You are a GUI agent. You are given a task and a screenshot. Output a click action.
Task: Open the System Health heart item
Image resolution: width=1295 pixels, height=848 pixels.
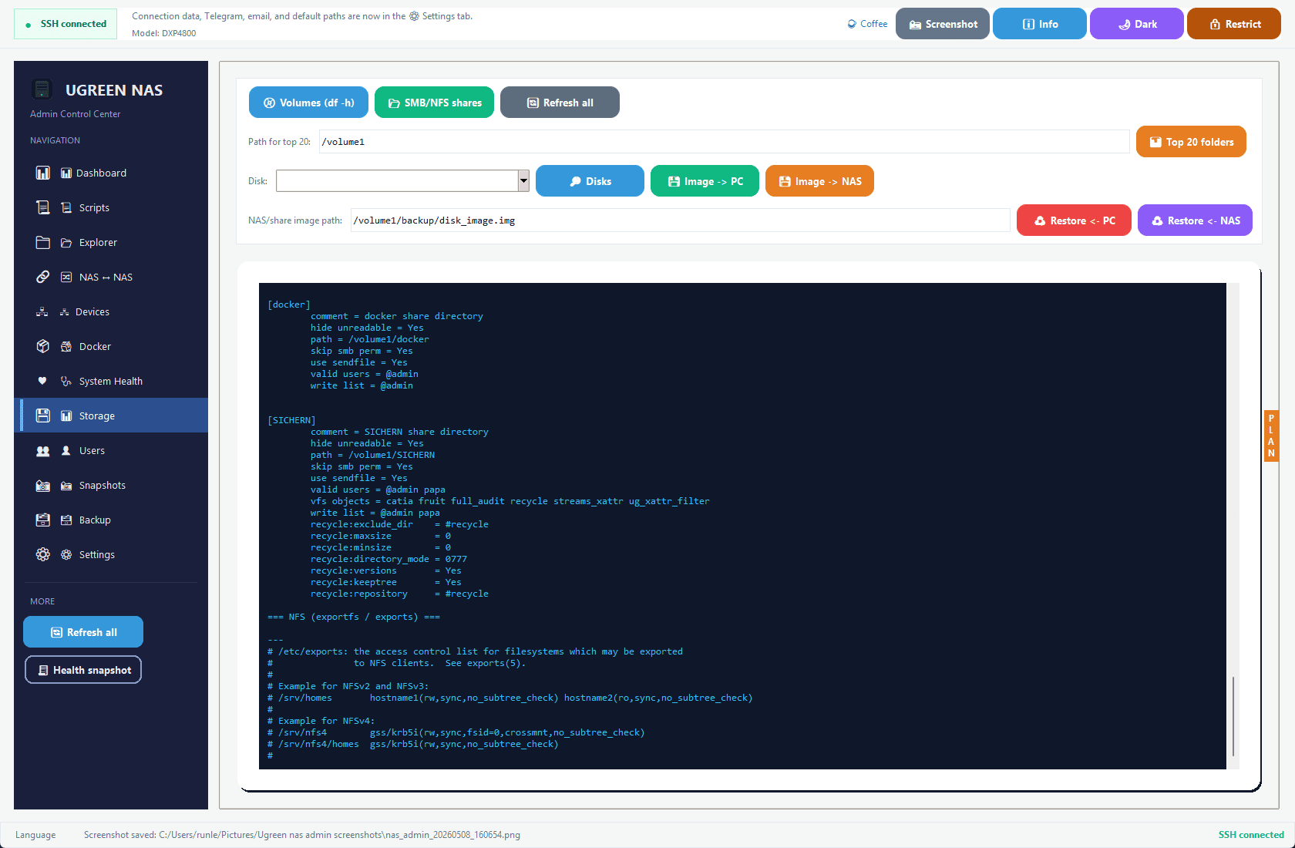click(x=111, y=381)
